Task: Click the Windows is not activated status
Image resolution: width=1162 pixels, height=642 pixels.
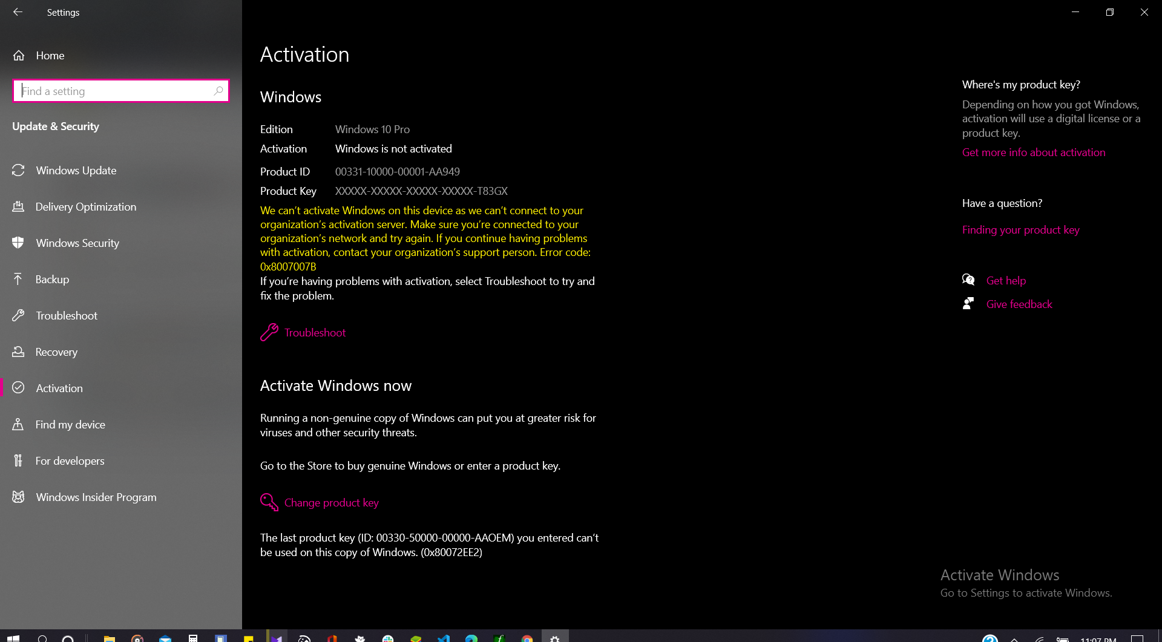Action: pyautogui.click(x=393, y=149)
